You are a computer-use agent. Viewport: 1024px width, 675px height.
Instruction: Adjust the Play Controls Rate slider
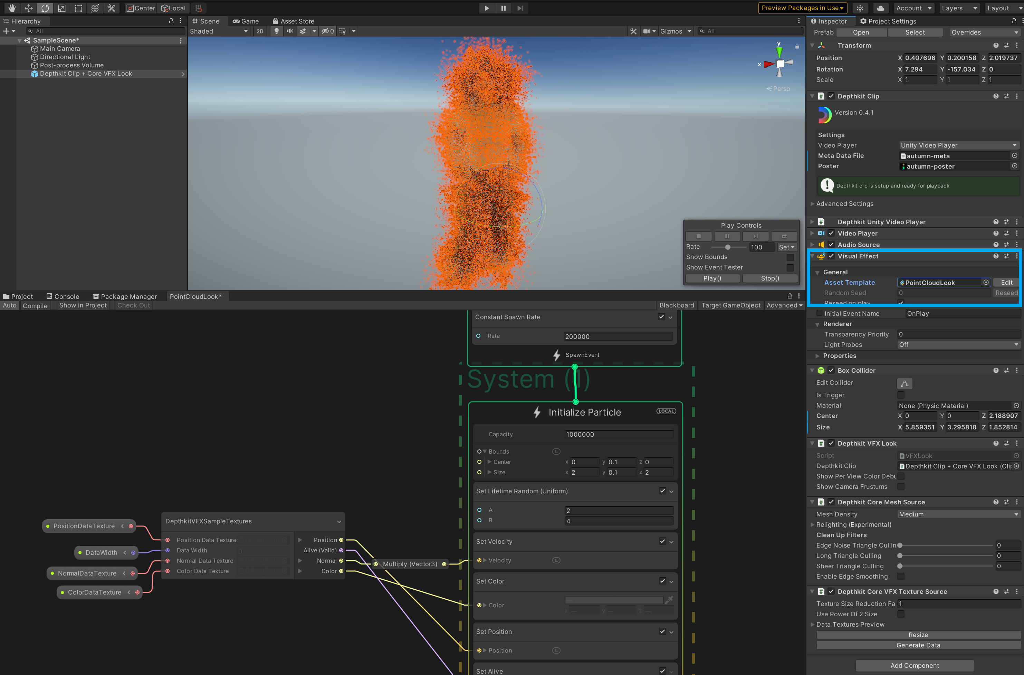tap(728, 247)
